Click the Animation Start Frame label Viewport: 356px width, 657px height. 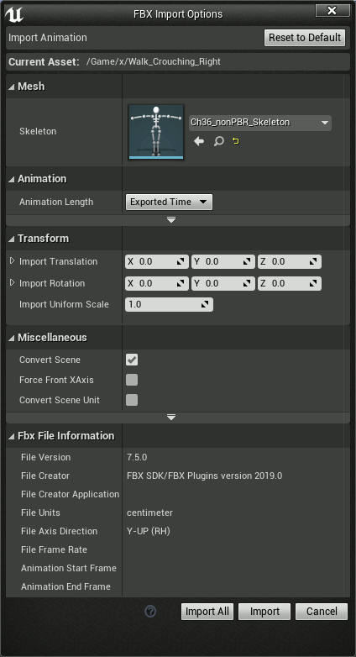[69, 568]
